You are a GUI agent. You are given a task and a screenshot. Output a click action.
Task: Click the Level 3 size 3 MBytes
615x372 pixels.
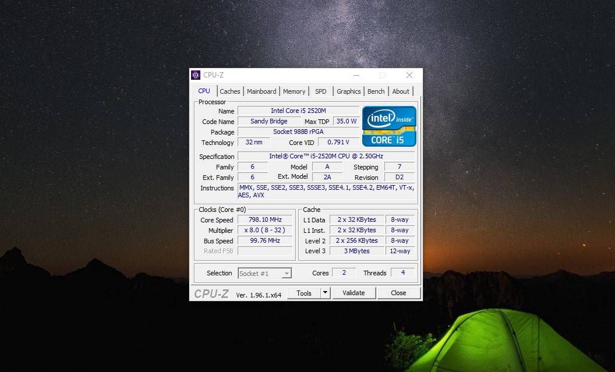tap(357, 251)
